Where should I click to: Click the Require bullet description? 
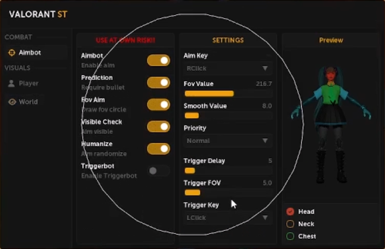click(x=103, y=87)
